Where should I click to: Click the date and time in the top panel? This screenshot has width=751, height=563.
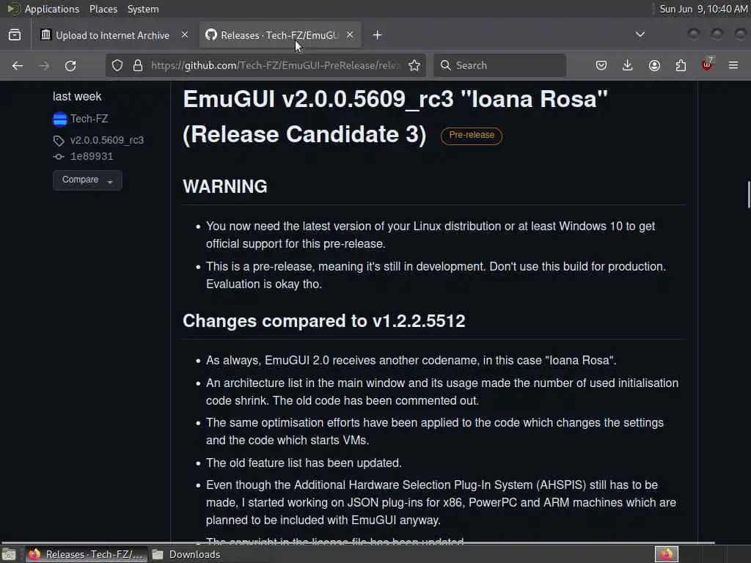click(x=703, y=9)
